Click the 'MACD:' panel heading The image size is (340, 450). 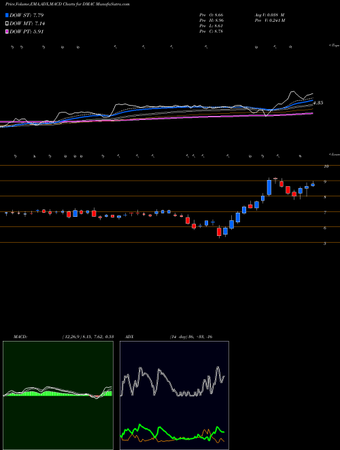pos(20,337)
